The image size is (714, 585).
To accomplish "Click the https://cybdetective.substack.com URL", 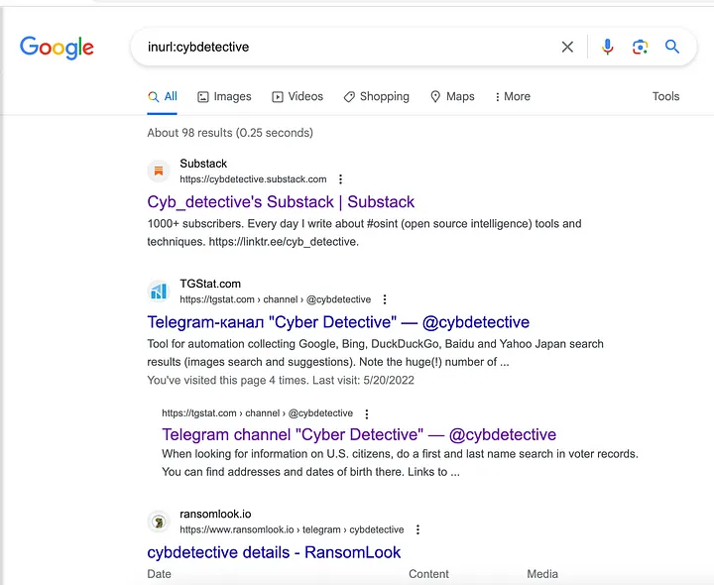I will tap(253, 179).
